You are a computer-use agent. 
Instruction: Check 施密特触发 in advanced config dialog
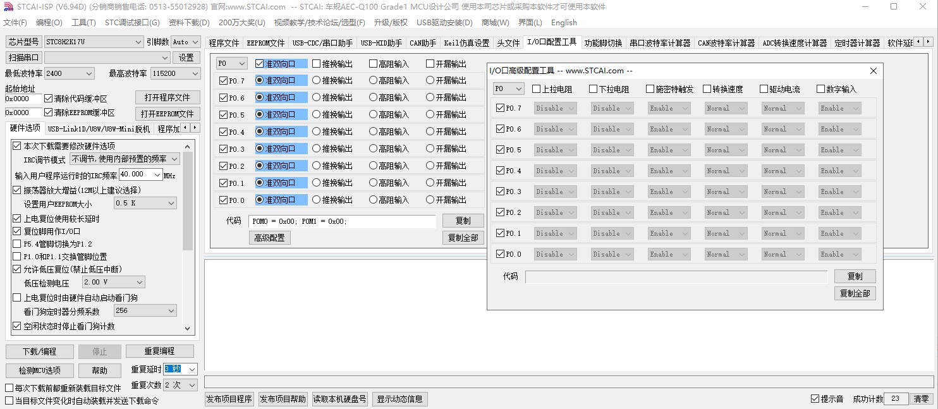coord(650,89)
